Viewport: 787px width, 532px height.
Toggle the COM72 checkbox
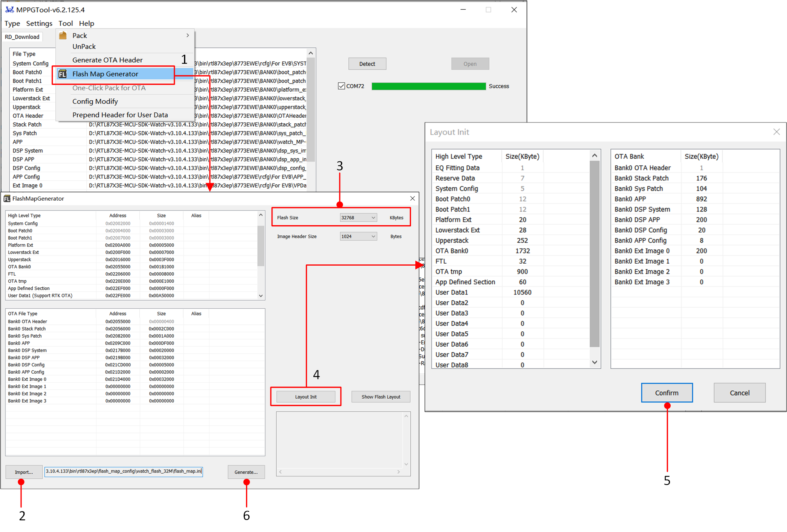click(341, 86)
